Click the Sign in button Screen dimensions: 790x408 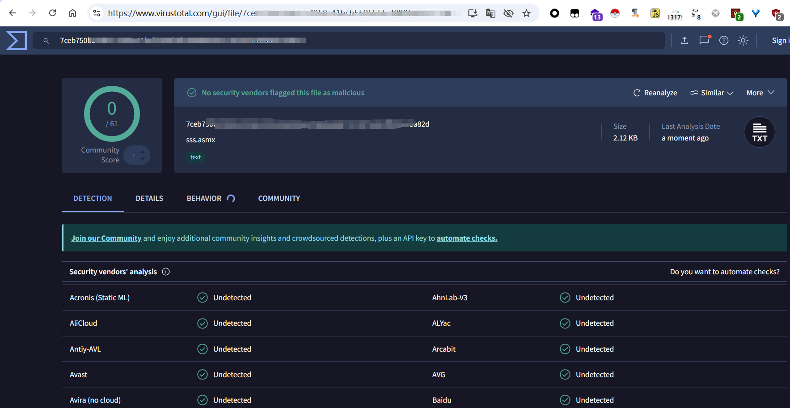(x=781, y=40)
